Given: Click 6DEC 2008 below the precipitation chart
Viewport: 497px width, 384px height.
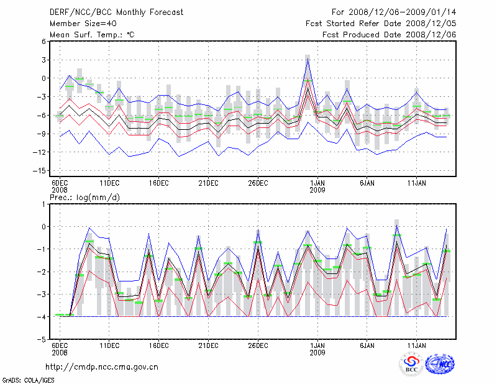Looking at the screenshot, I should (60, 349).
